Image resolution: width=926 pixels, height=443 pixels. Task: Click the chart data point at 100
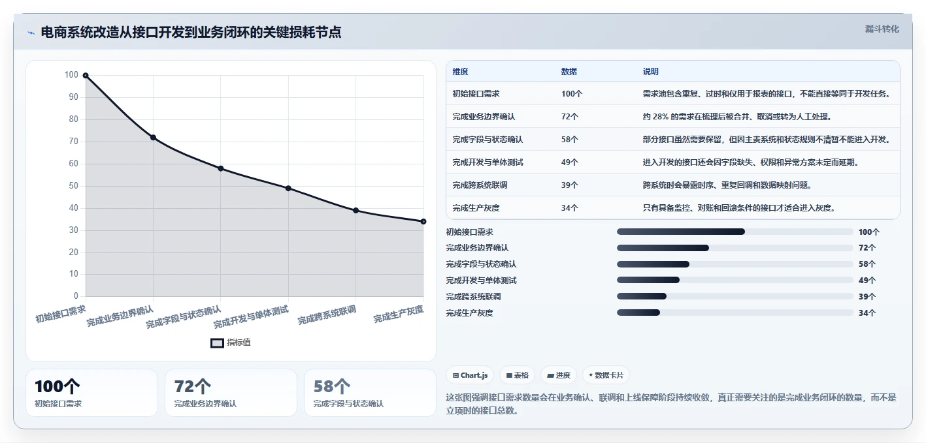click(x=86, y=76)
